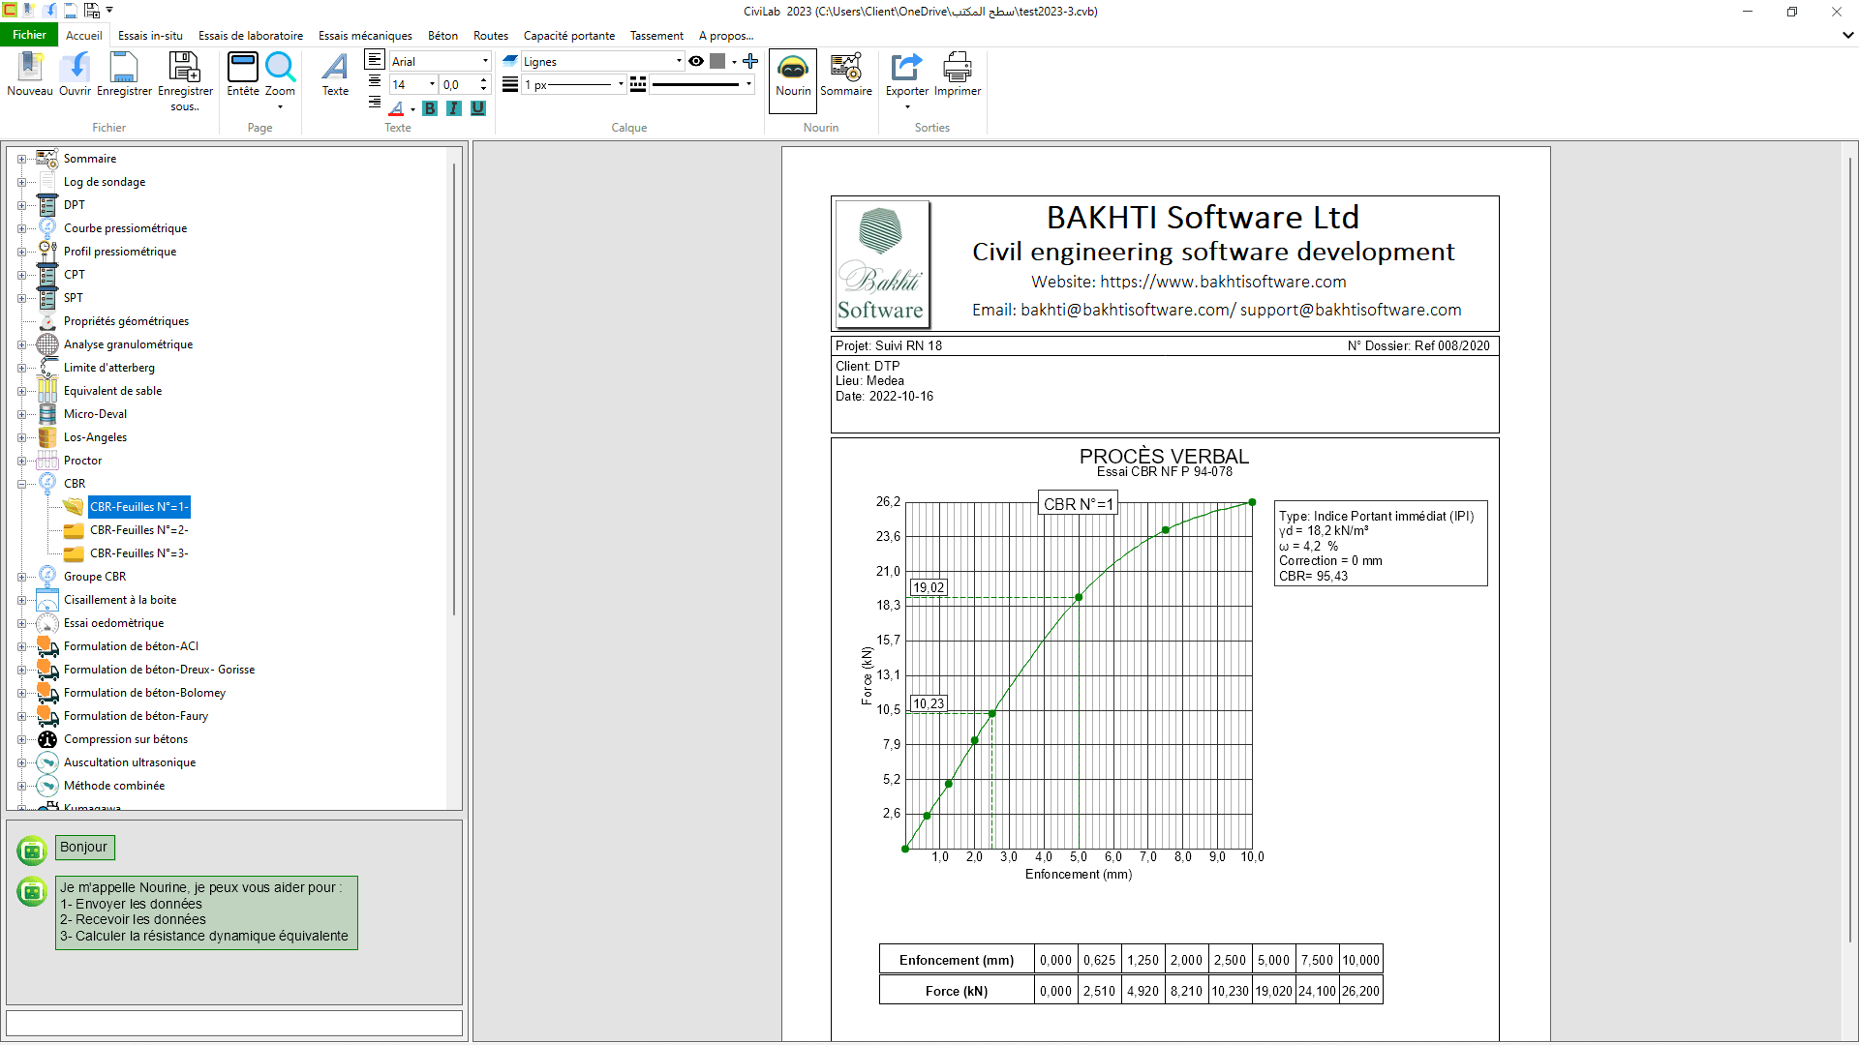This screenshot has width=1859, height=1045.
Task: Add a new layer with plus icon
Action: [750, 61]
